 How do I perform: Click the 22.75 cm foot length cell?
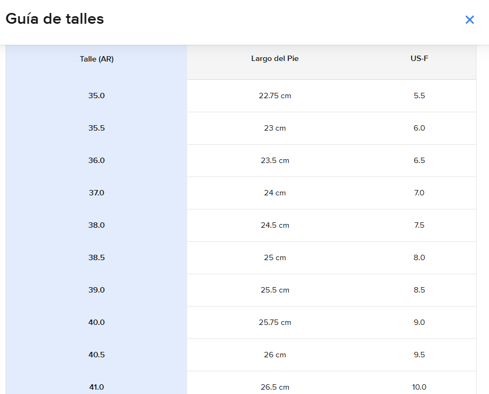[x=275, y=96]
